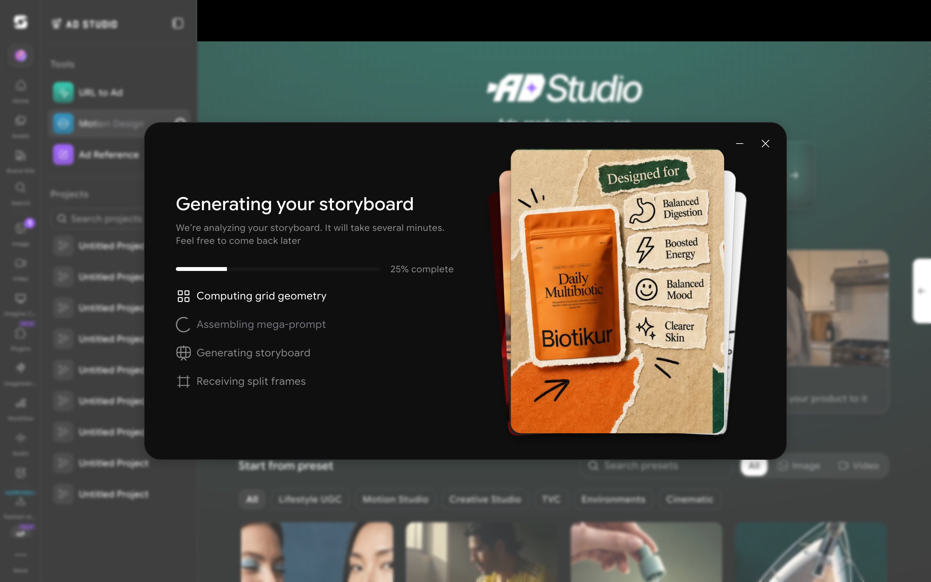Open Search in the icon sidebar
Image resolution: width=931 pixels, height=582 pixels.
[21, 193]
